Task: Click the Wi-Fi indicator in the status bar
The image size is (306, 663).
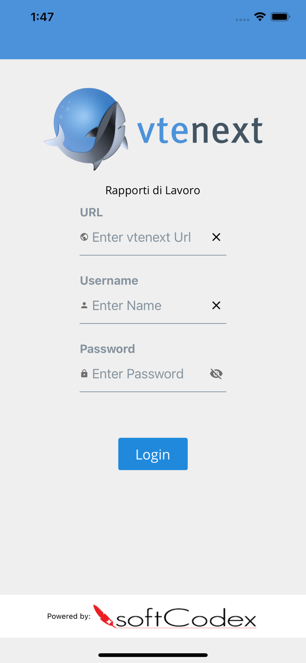Action: (x=260, y=17)
